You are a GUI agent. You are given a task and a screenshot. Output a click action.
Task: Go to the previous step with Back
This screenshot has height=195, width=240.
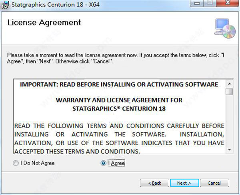pyautogui.click(x=154, y=183)
